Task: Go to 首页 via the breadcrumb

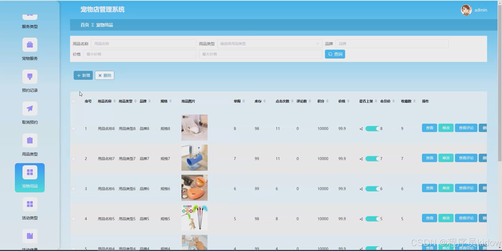Action: [84, 25]
